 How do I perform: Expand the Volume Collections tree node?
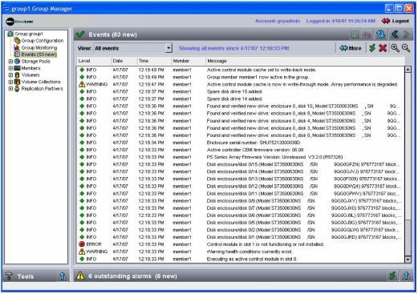pos(10,82)
